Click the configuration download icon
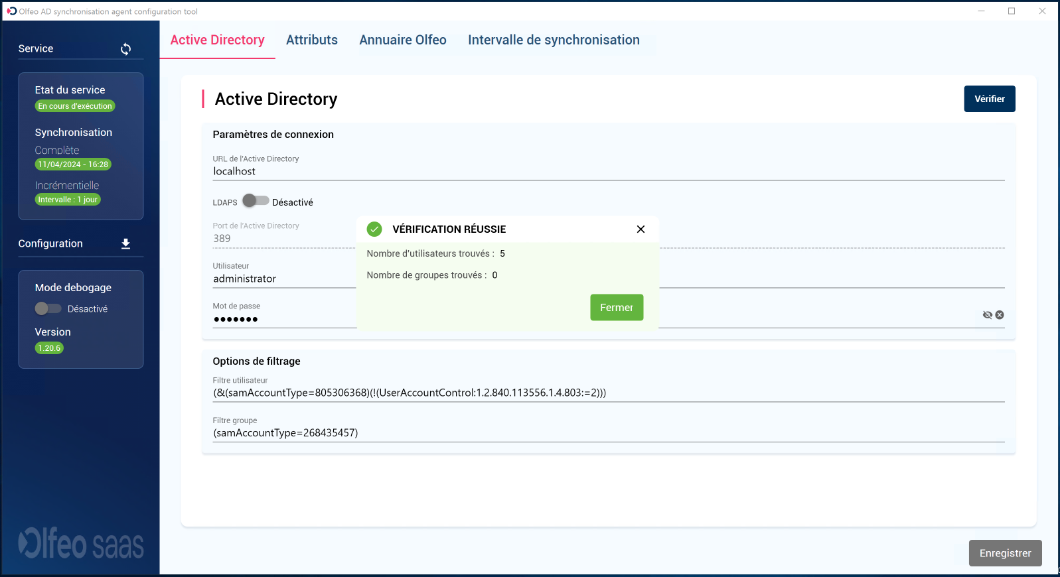Screen dimensions: 1060x577 [x=125, y=244]
